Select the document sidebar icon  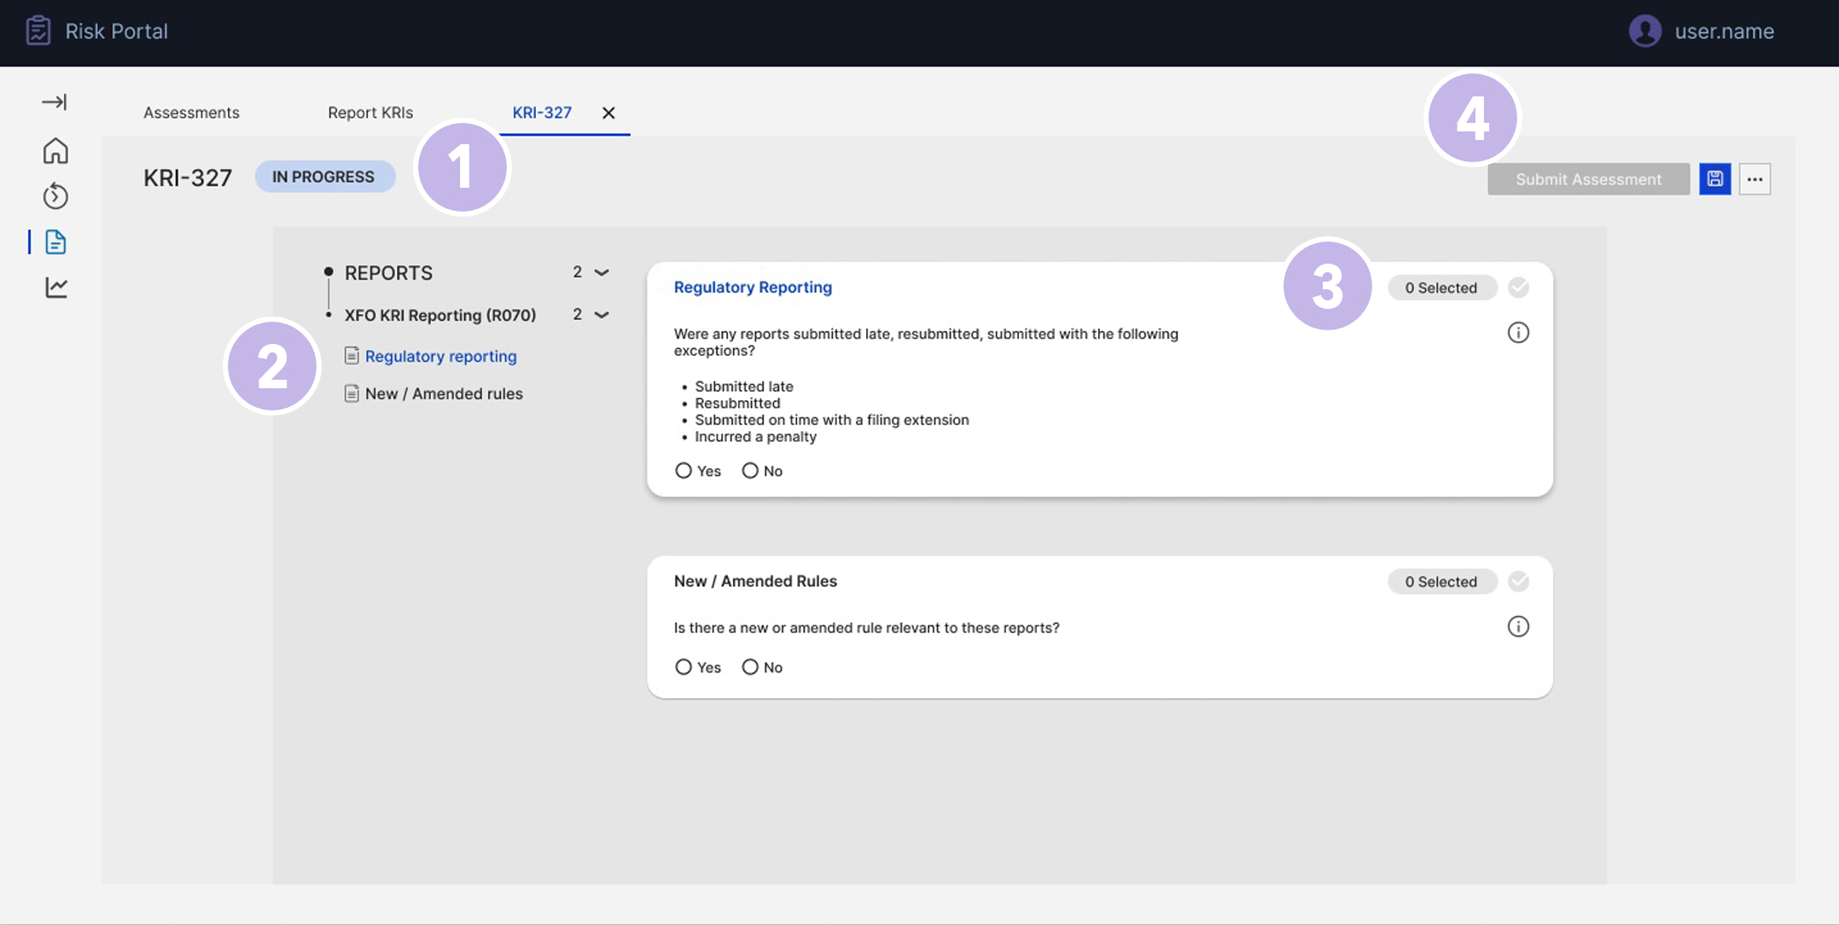pos(55,241)
